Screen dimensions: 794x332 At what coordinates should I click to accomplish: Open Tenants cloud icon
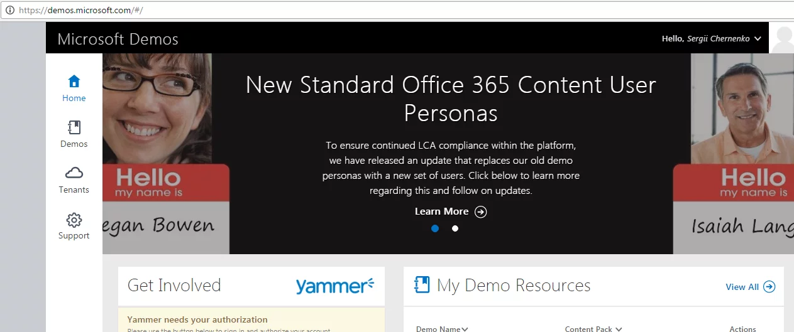point(74,173)
